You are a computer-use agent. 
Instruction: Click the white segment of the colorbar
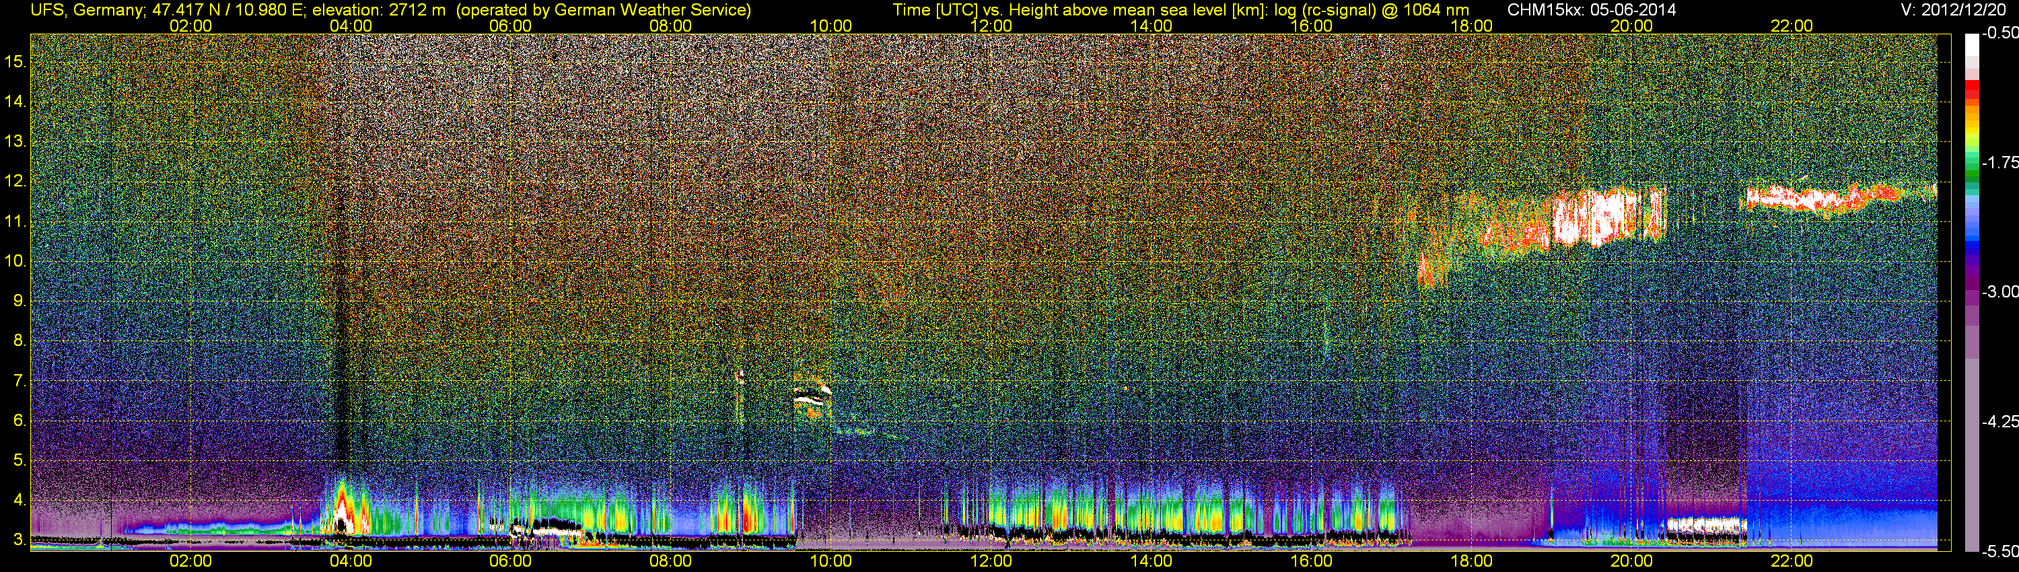coord(1971,47)
